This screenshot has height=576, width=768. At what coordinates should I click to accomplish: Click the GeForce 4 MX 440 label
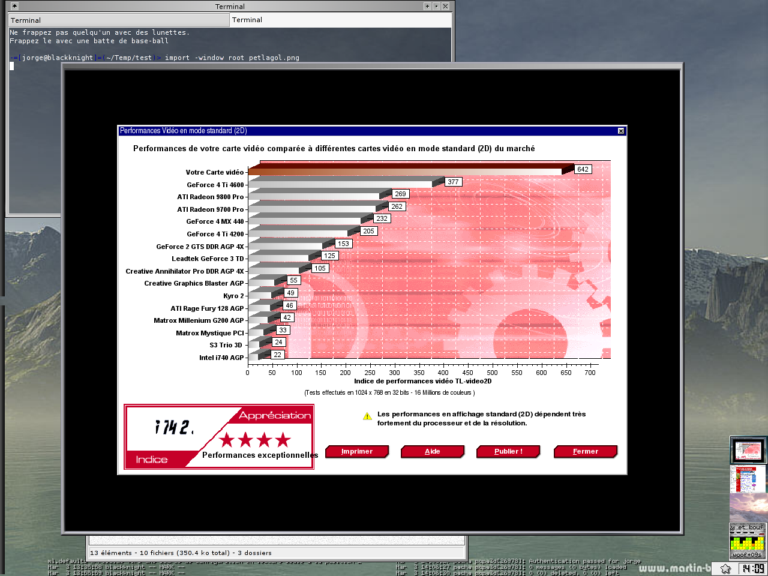(215, 221)
